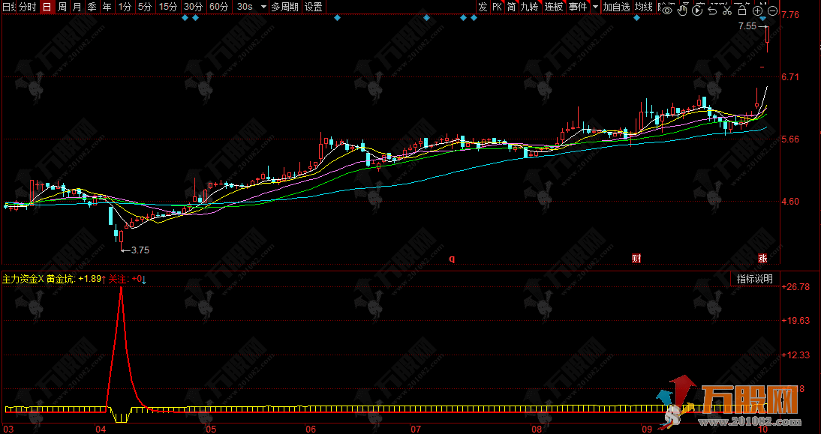Toggle the 事件 events button

pos(578,7)
